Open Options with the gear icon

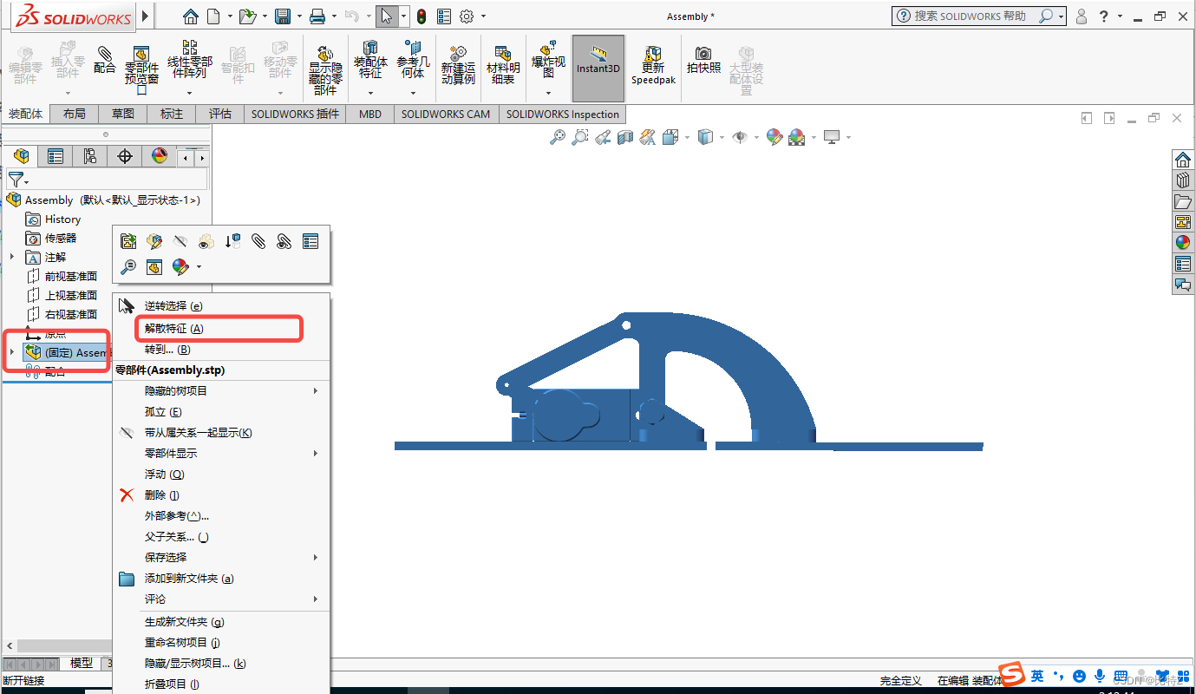(467, 16)
